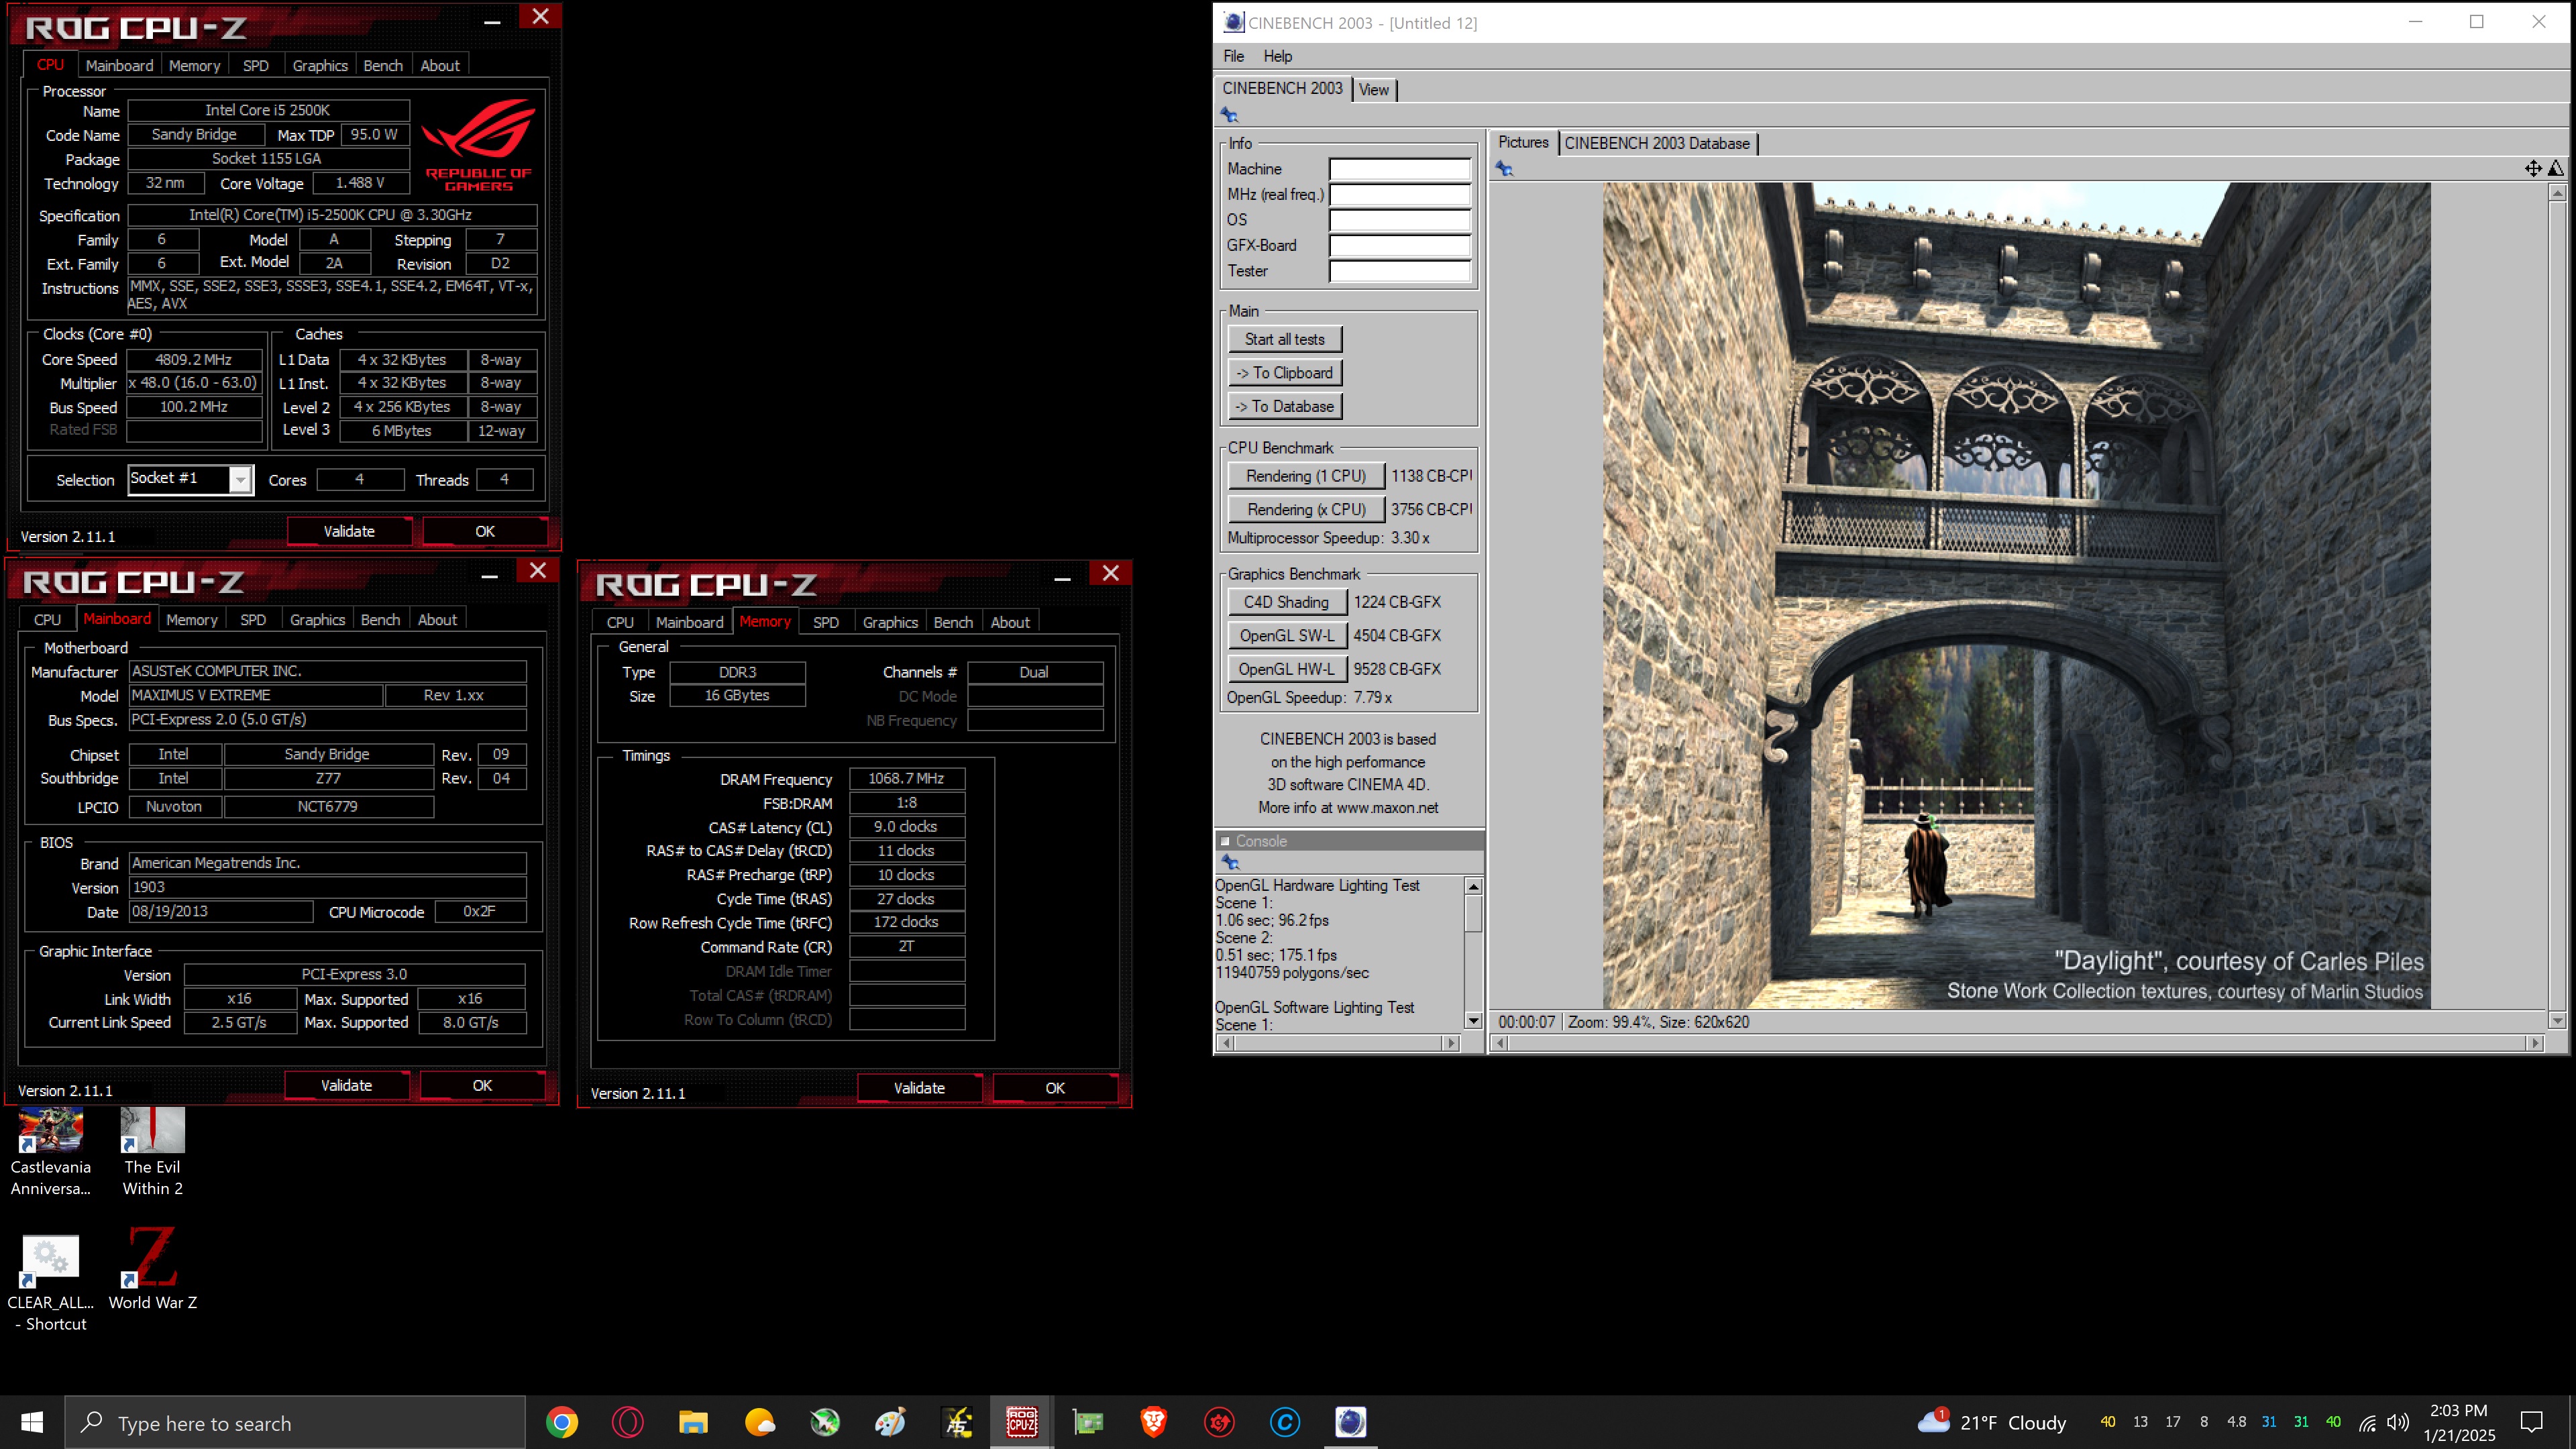Collapse the Console panel toggle
The width and height of the screenshot is (2576, 1449).
point(1225,841)
